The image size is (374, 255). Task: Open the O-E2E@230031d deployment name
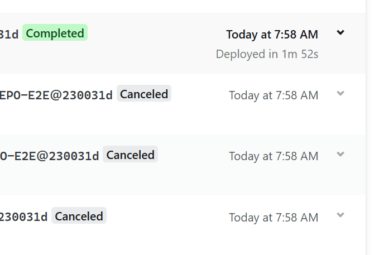pos(50,156)
